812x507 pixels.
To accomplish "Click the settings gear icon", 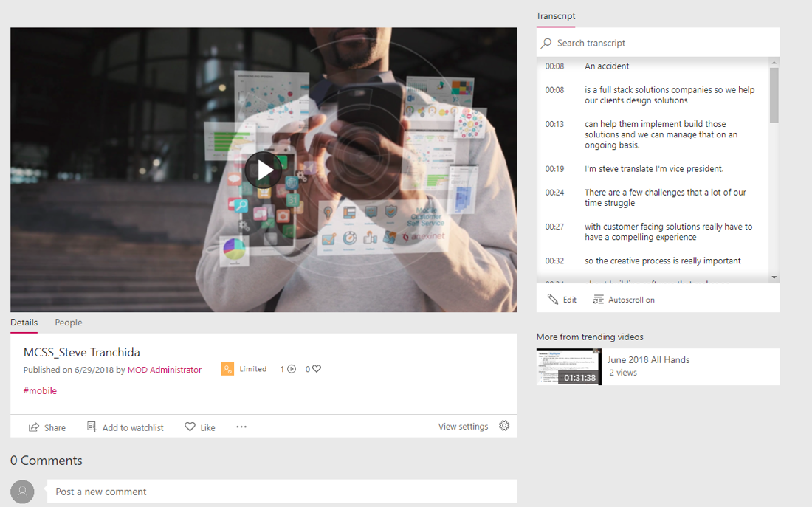I will (x=504, y=426).
